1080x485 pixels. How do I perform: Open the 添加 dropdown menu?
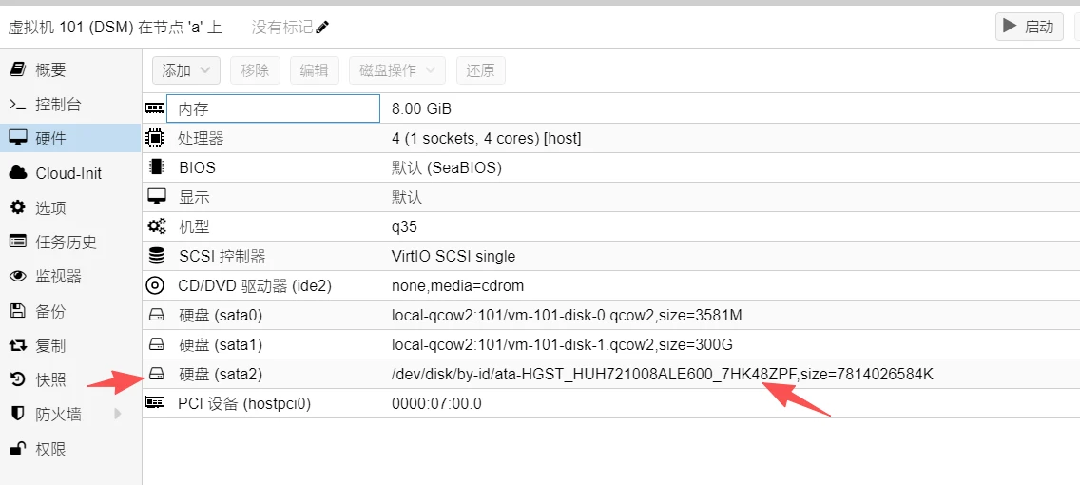(186, 70)
